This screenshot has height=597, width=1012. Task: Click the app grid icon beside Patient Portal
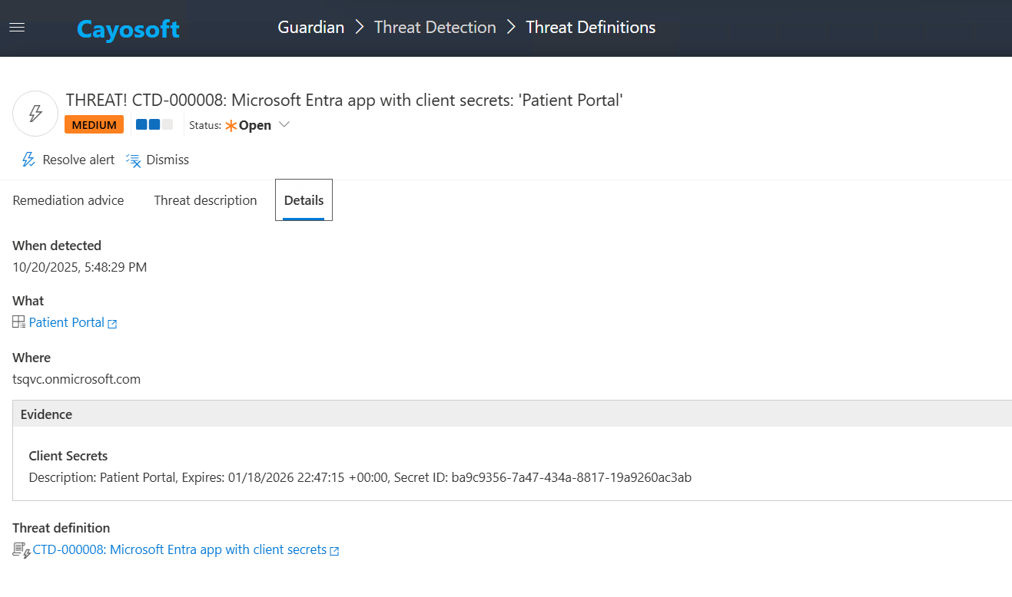[x=19, y=322]
